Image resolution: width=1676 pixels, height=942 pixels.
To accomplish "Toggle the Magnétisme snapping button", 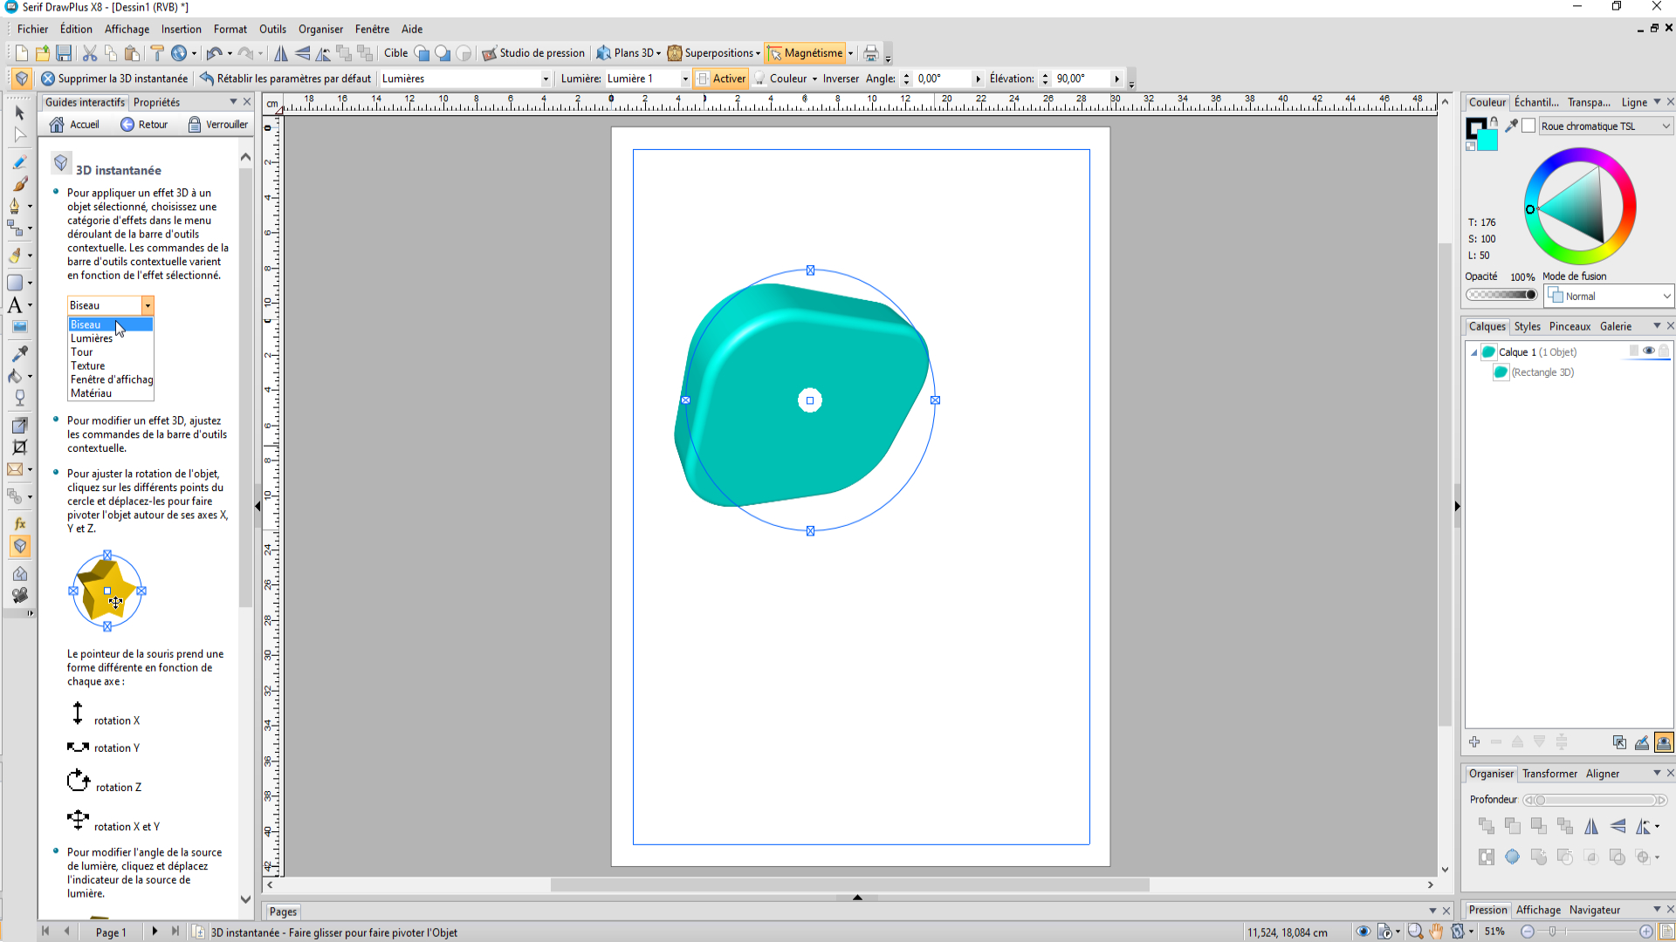I will 805,53.
